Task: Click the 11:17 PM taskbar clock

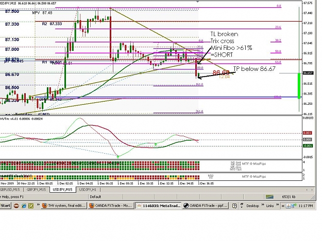Action: click(306, 206)
